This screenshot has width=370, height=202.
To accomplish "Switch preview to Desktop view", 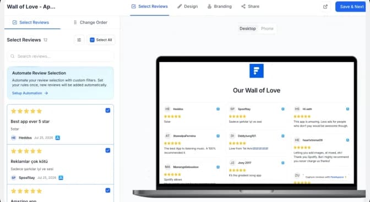I will point(248,29).
